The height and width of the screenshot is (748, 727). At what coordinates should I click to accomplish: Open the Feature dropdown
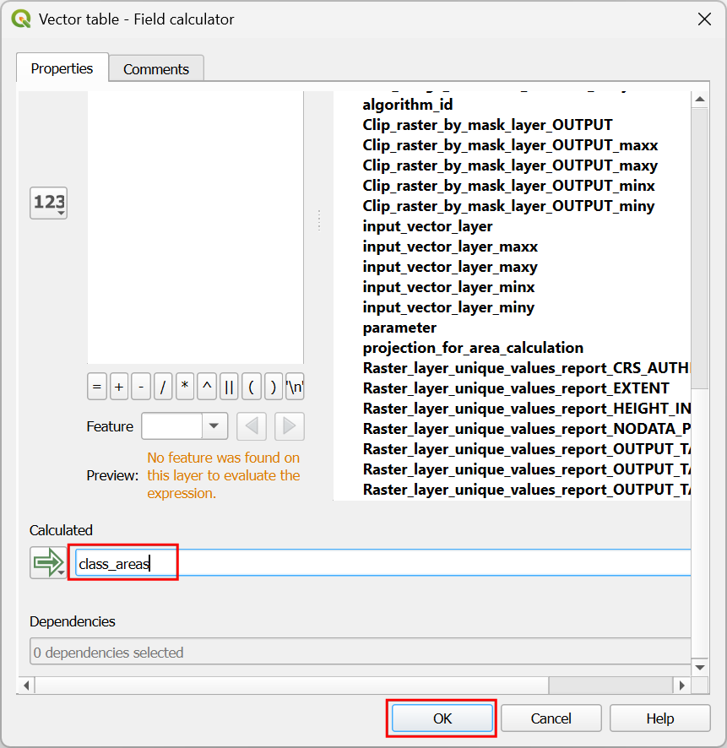click(x=214, y=426)
